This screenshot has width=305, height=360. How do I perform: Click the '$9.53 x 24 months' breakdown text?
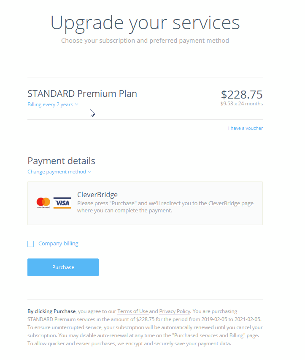point(241,103)
